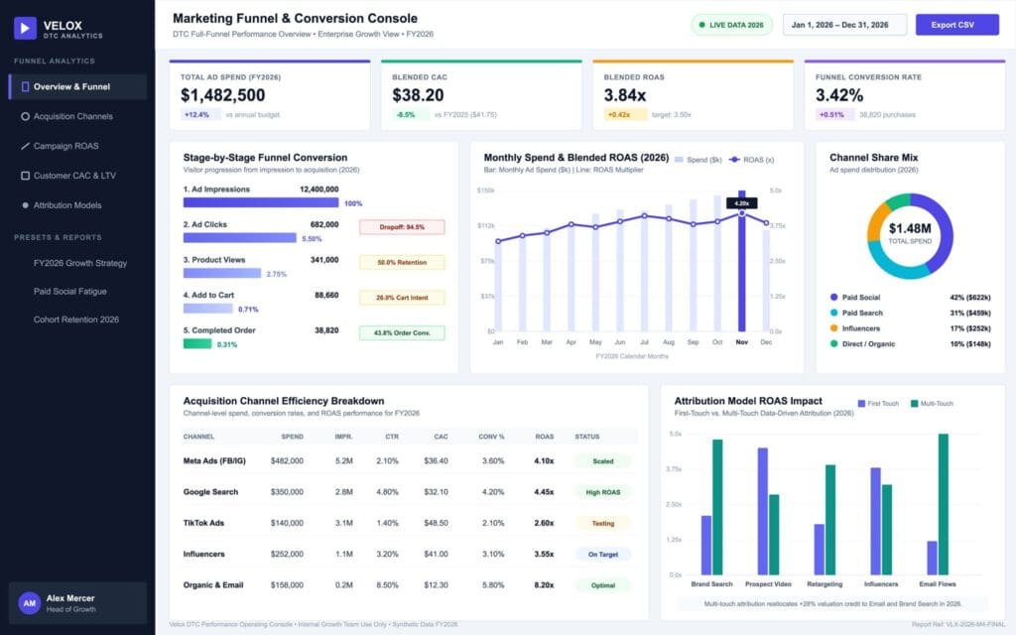The image size is (1016, 635).
Task: Open the date range Jan 1 – Dec 31 picker
Action: click(845, 25)
